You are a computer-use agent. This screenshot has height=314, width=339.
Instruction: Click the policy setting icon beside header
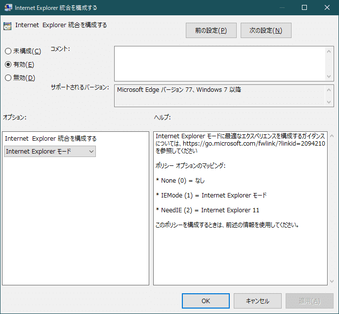[7, 26]
